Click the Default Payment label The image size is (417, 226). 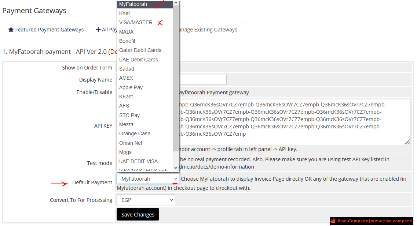(x=92, y=182)
